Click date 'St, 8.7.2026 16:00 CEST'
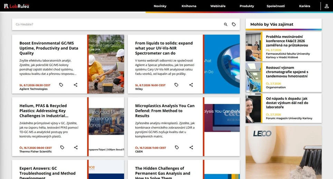 150,85
